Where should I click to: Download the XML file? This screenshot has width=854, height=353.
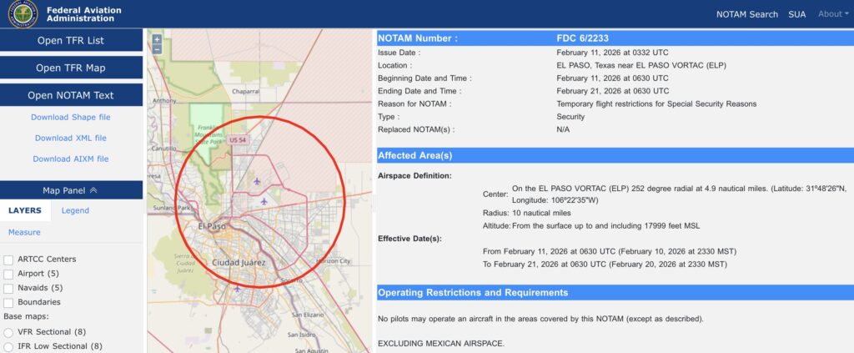[70, 138]
